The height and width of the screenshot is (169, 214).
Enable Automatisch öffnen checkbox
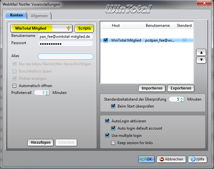coord(14,86)
